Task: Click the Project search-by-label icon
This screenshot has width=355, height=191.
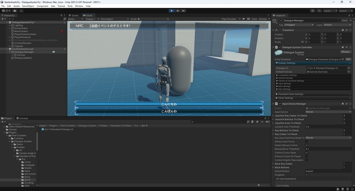Action: point(257,122)
